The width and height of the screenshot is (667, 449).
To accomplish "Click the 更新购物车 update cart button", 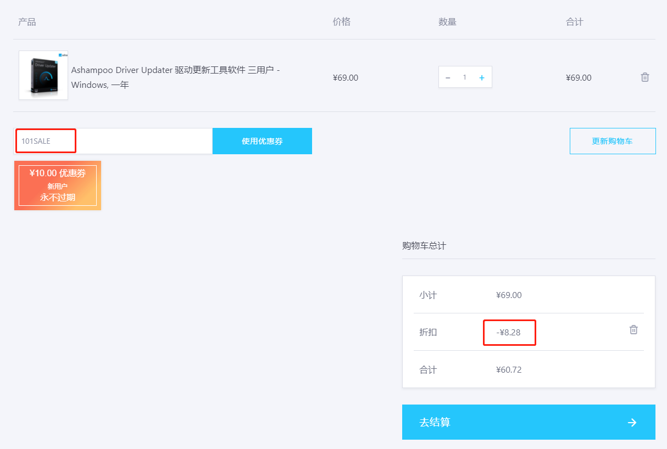I will tap(612, 141).
